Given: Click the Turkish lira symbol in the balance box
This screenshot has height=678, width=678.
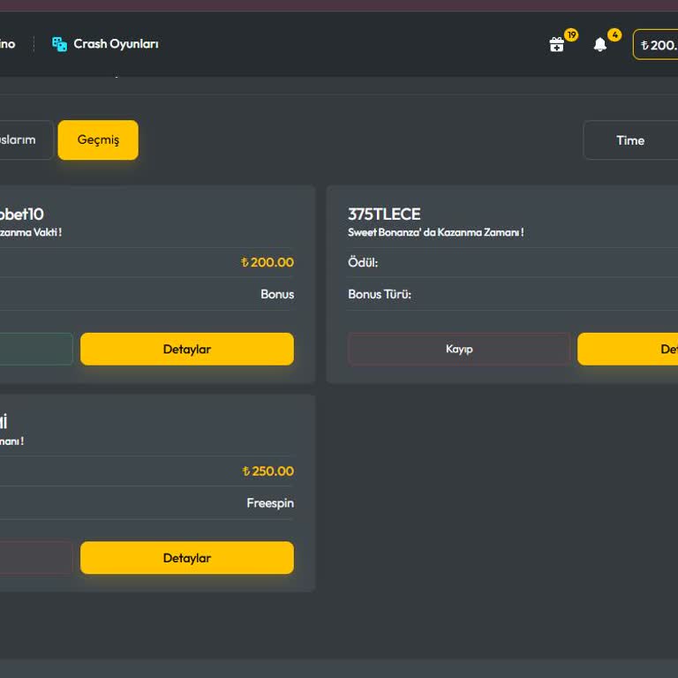Looking at the screenshot, I should click(x=644, y=45).
